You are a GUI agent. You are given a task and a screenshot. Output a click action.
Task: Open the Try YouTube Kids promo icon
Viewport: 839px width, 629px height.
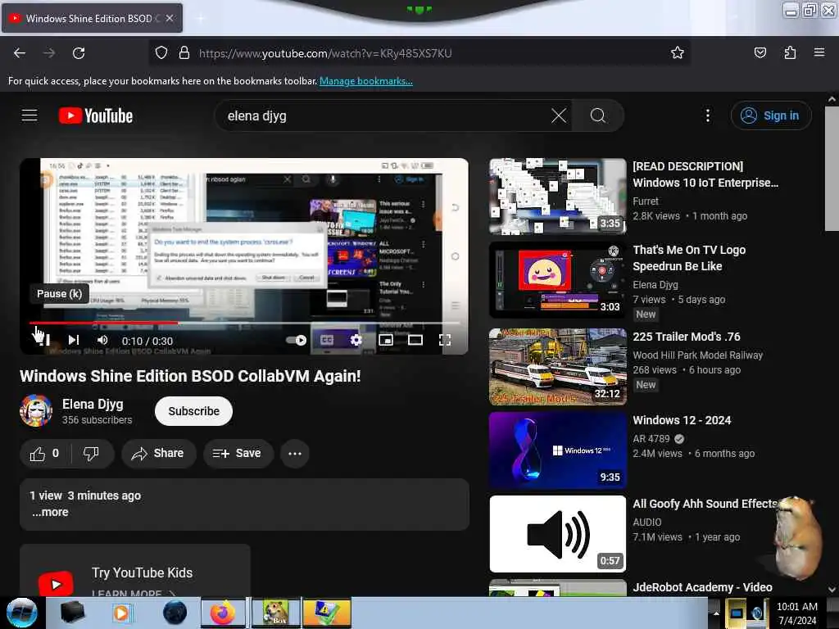tap(56, 584)
